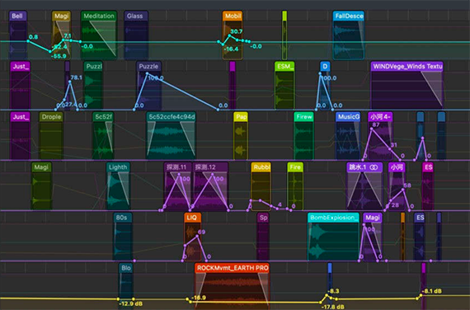Screen dimensions: 470x310
Task: Click the loop icon on 跳水.1 region
Action: (x=374, y=167)
